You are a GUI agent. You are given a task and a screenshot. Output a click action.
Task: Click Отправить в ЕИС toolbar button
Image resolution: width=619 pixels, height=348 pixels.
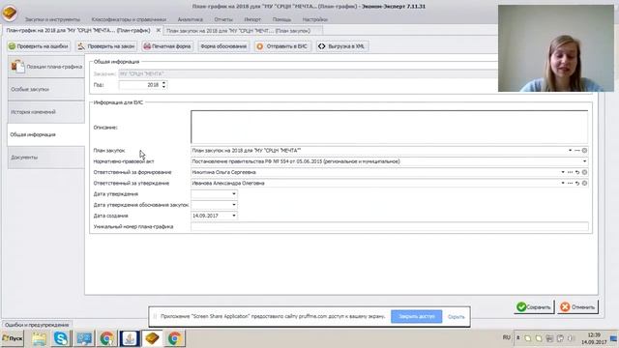click(281, 46)
